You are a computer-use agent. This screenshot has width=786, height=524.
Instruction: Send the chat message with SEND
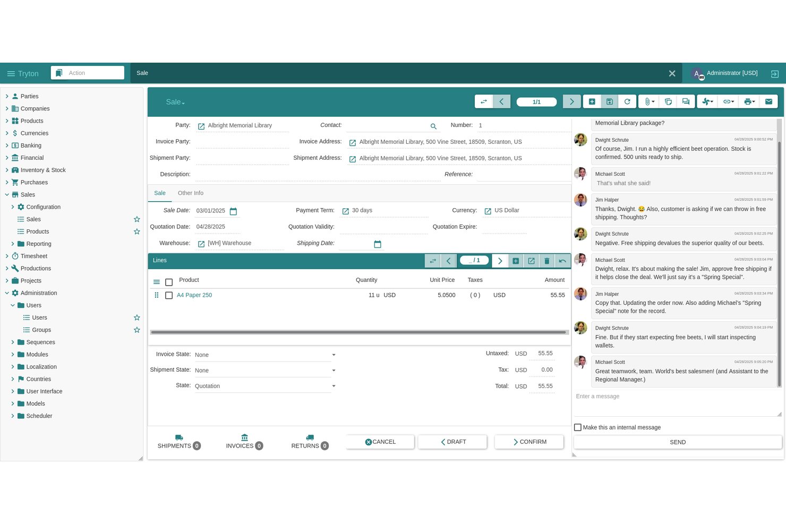pyautogui.click(x=678, y=442)
